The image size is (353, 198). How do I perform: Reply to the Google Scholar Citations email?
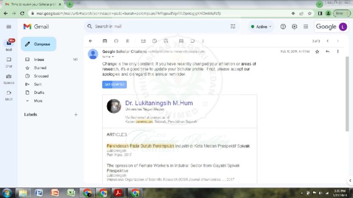coord(328,51)
